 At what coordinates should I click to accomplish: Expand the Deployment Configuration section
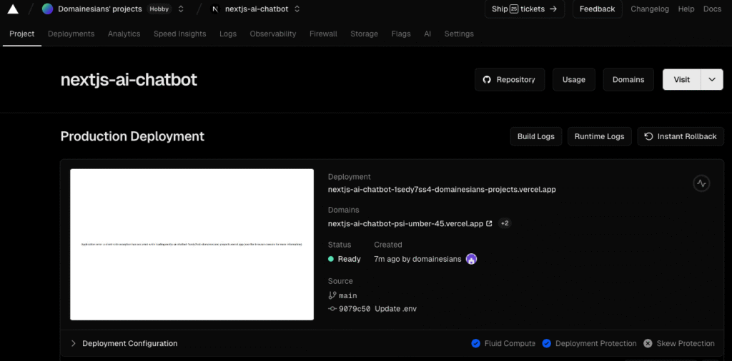(124, 343)
